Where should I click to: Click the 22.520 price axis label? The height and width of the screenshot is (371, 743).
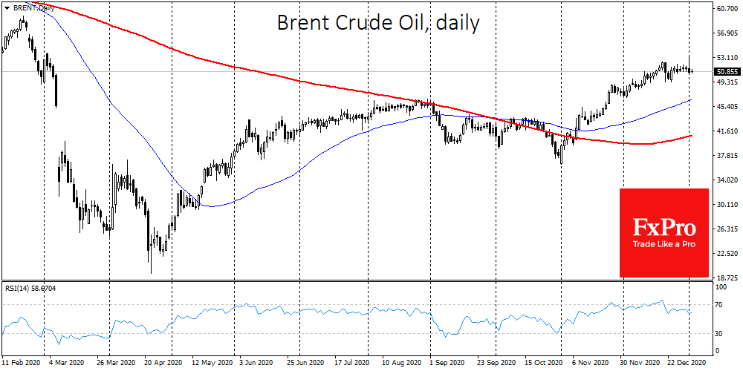tap(726, 254)
